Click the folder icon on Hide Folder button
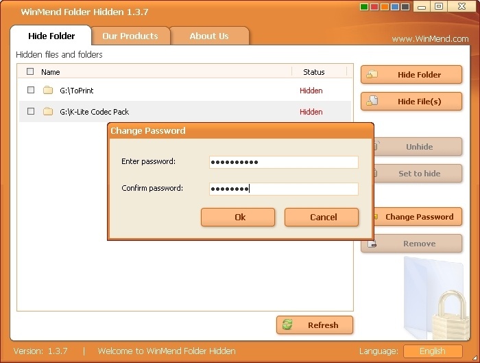The width and height of the screenshot is (480, 363). (x=372, y=74)
